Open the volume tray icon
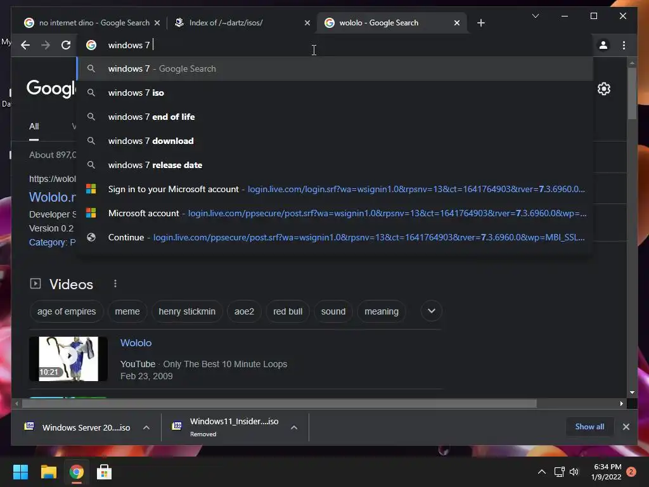 (x=574, y=472)
